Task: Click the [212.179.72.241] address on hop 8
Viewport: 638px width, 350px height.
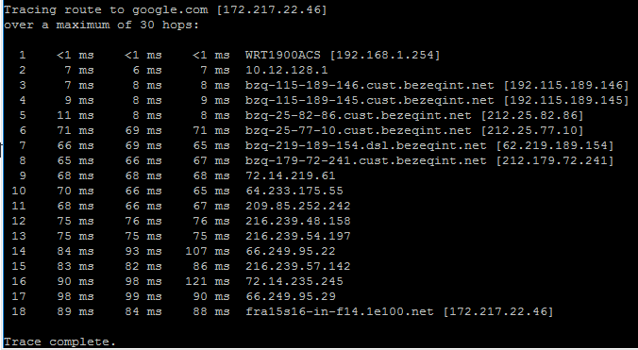Action: (555, 160)
